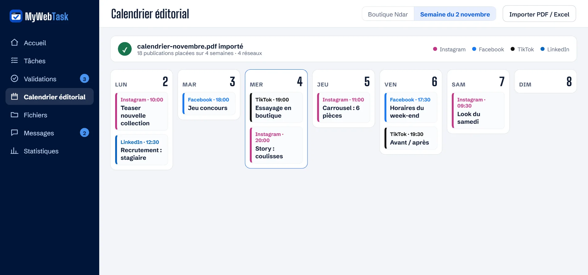Open the Recrutement : stagiaire LinkedIn post
The image size is (588, 275).
pos(141,150)
